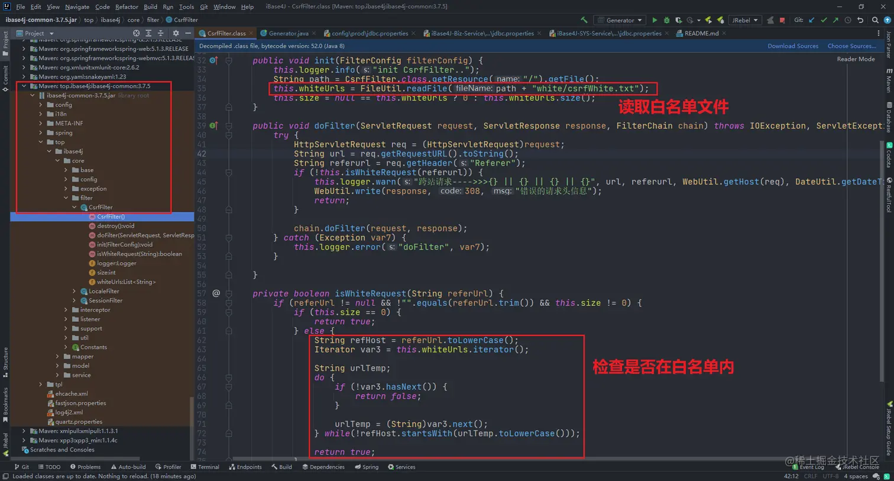The width and height of the screenshot is (894, 481).
Task: Expand Maven xmlpull:xmlpull:1.1.3.1 node
Action: coord(24,431)
